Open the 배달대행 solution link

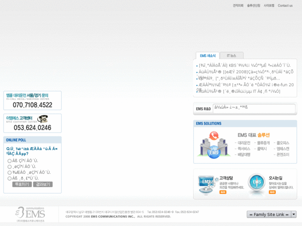[x=244, y=154]
